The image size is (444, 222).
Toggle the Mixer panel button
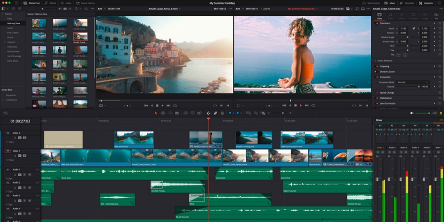[390, 3]
